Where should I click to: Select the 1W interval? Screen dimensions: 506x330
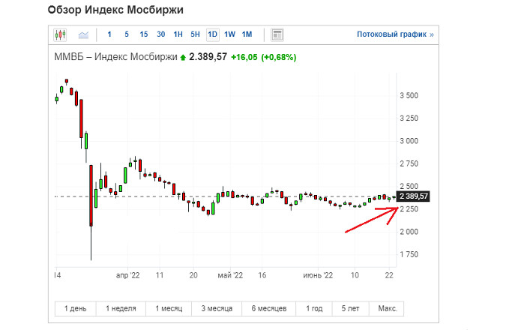(229, 34)
